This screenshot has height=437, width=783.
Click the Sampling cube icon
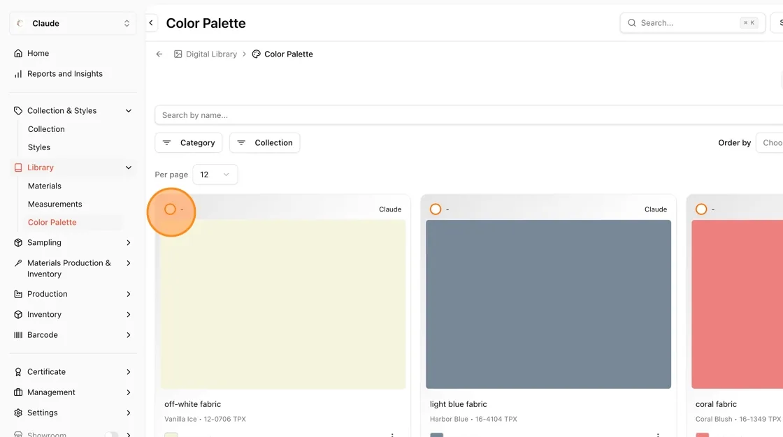pos(18,242)
